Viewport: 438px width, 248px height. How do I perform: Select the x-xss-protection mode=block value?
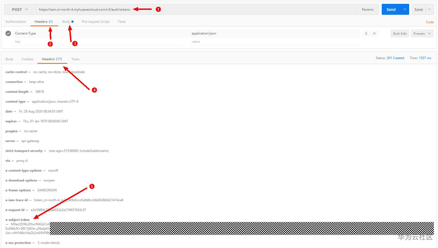[x=49, y=243]
